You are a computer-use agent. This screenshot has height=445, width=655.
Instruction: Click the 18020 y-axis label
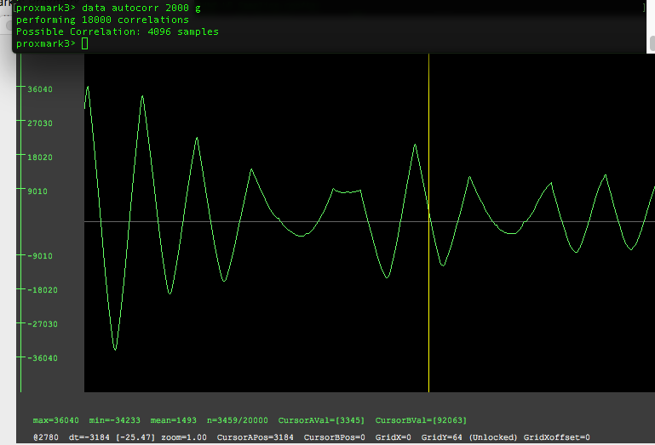coord(40,157)
